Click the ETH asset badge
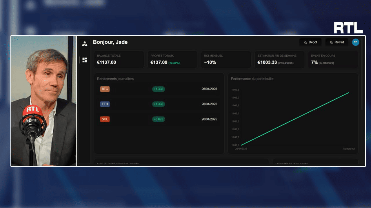 (105, 104)
